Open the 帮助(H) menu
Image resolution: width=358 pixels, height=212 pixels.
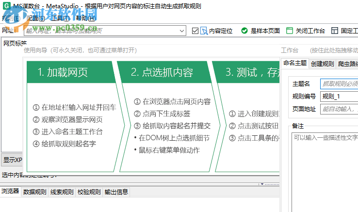(x=85, y=18)
